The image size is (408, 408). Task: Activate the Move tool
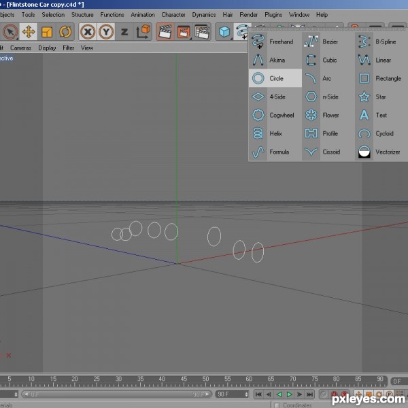[x=29, y=32]
